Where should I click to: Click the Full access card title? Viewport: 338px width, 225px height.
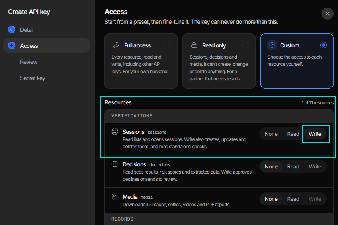tap(137, 45)
